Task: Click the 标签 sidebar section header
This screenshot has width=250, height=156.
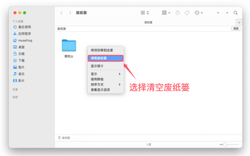Action: [15, 97]
